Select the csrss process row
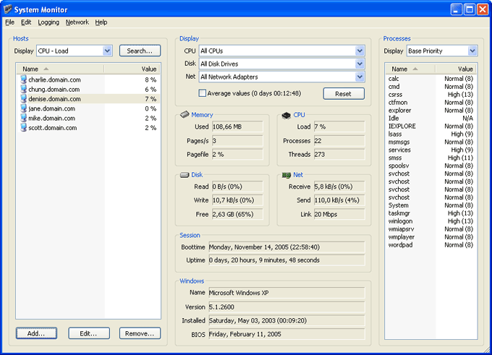This screenshot has width=492, height=355. 430,95
